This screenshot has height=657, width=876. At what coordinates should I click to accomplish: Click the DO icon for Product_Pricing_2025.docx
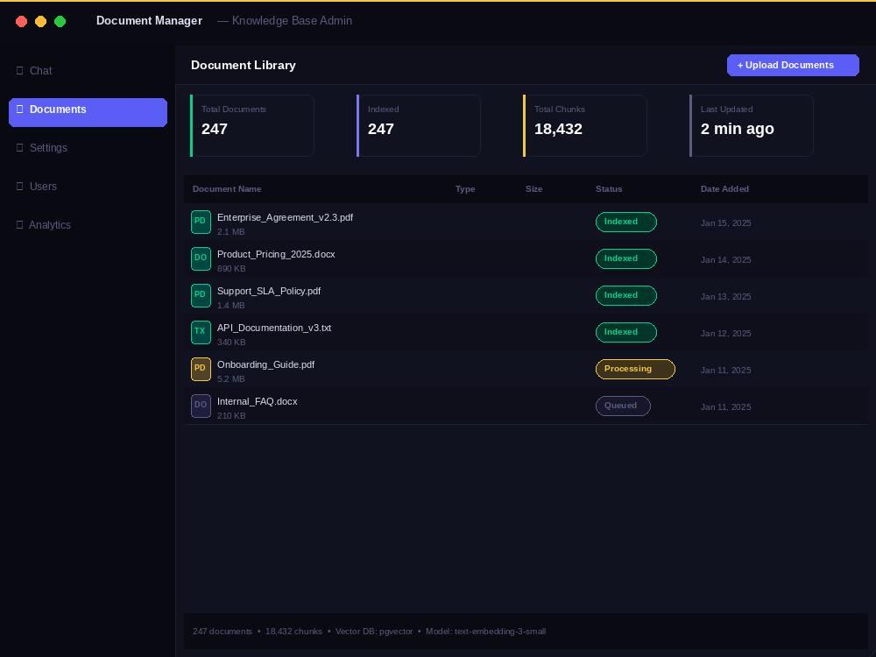pyautogui.click(x=201, y=258)
